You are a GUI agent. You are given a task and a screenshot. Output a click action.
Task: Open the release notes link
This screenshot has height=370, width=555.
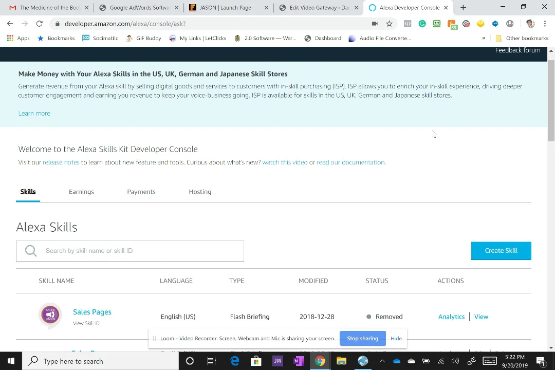61,162
